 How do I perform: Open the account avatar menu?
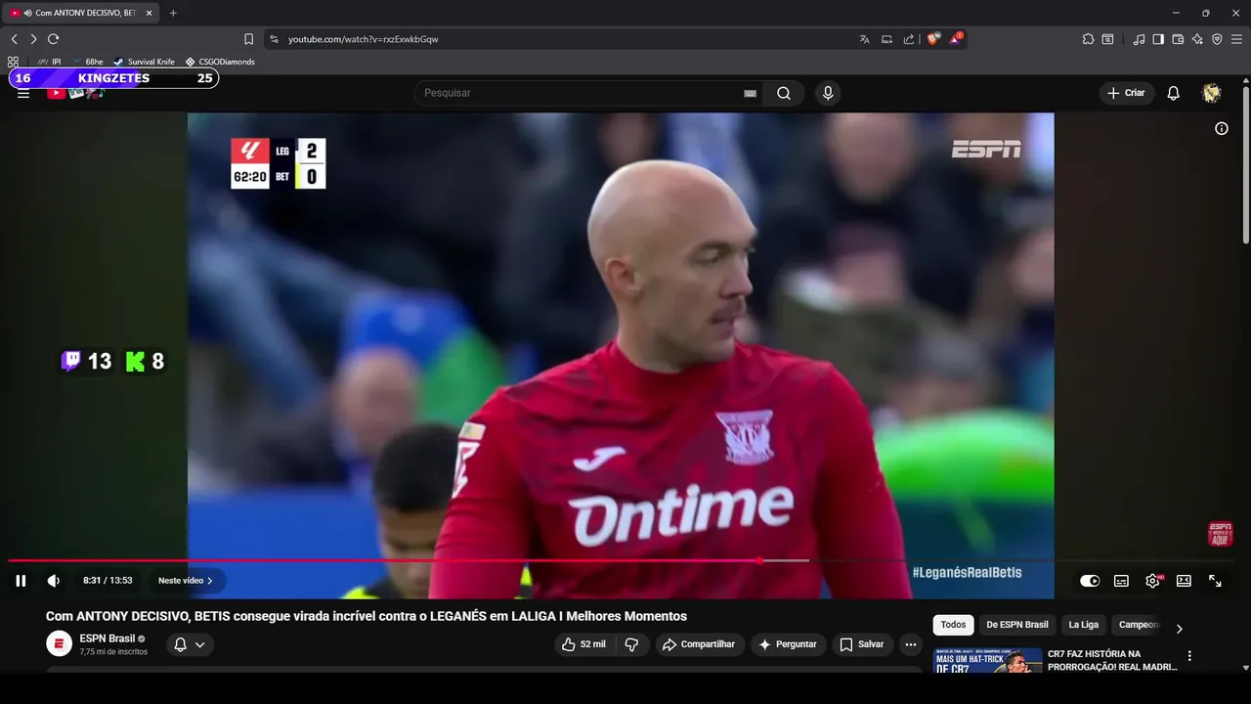[1212, 93]
